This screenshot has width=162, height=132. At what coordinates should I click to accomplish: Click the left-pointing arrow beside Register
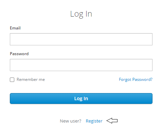point(112,120)
